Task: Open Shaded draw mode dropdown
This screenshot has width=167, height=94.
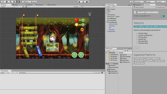Action: (x=8, y=7)
